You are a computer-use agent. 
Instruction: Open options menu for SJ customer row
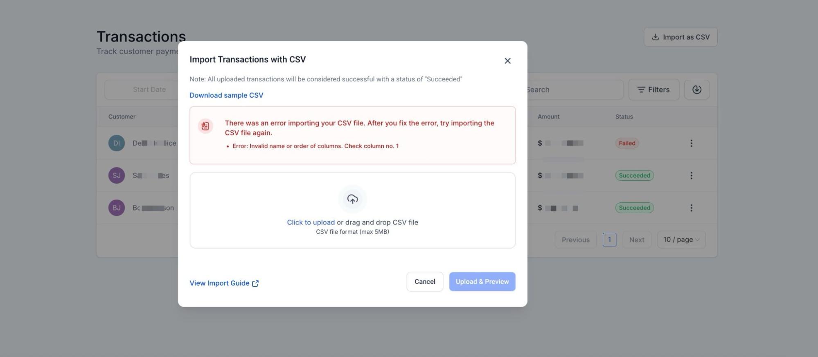[x=691, y=175]
